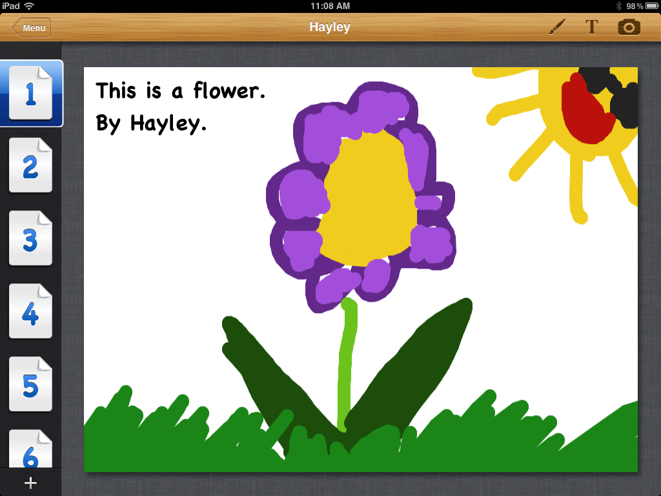661x496 pixels.
Task: Select the book title Hayley
Action: point(329,27)
